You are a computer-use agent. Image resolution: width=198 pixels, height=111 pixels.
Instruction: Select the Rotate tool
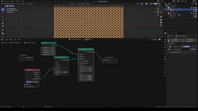(3, 20)
